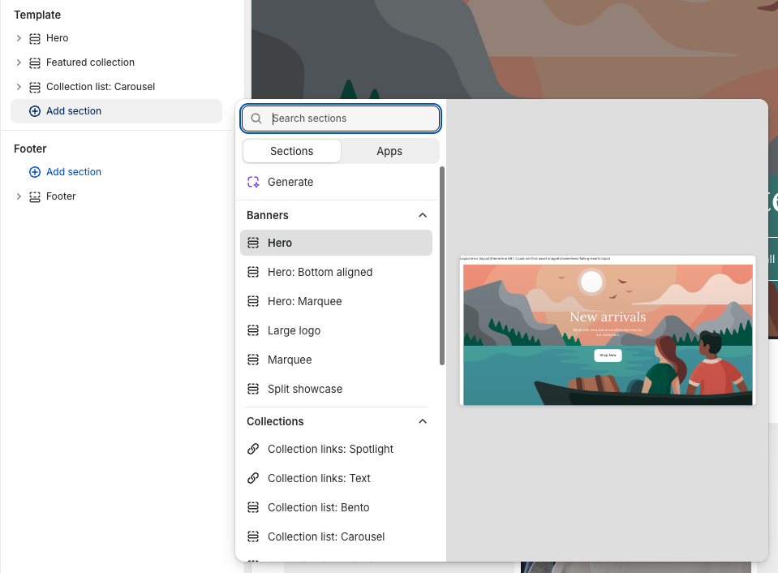Image resolution: width=778 pixels, height=573 pixels.
Task: Click the Large logo section icon
Action: [x=253, y=330]
